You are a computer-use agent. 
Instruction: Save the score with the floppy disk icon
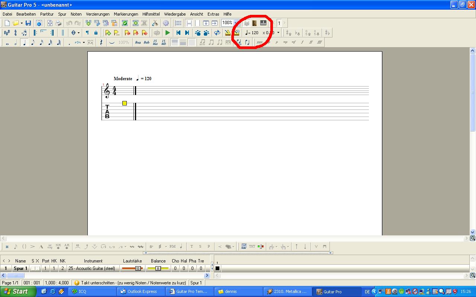coord(28,23)
